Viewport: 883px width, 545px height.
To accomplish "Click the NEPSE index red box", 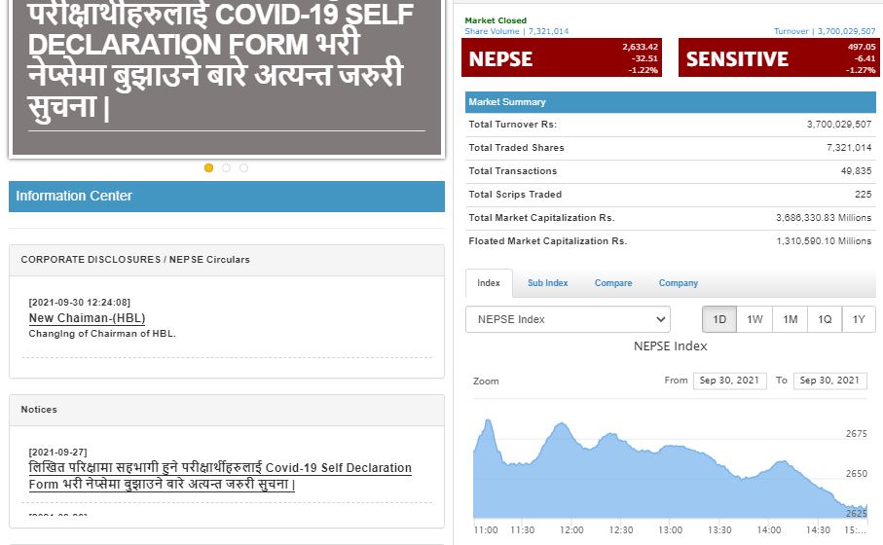I will click(562, 57).
